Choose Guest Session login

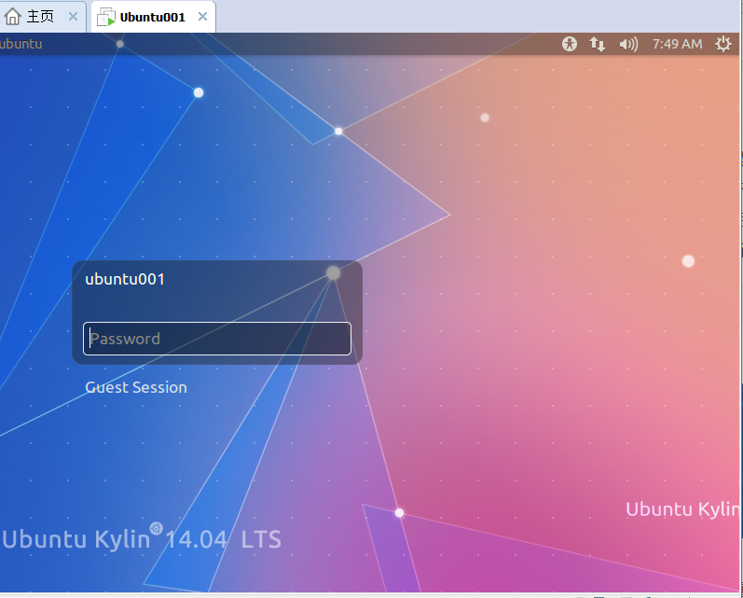tap(136, 387)
